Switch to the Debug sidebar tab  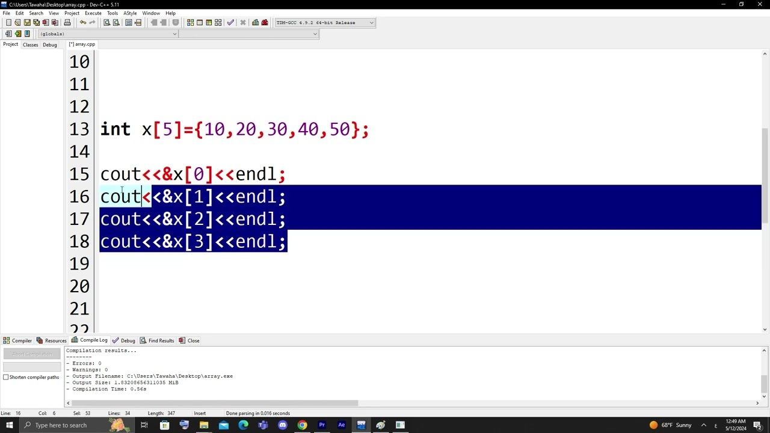tap(50, 45)
